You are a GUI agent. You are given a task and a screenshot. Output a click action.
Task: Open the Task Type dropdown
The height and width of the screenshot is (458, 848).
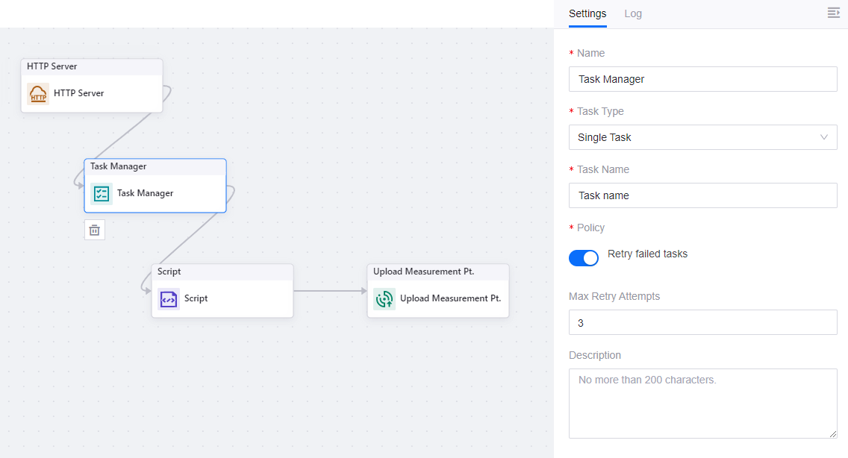click(x=702, y=137)
